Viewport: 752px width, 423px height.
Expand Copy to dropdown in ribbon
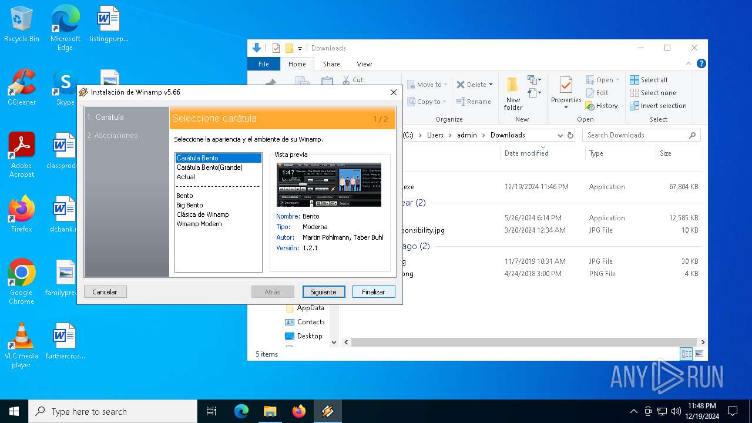click(445, 102)
